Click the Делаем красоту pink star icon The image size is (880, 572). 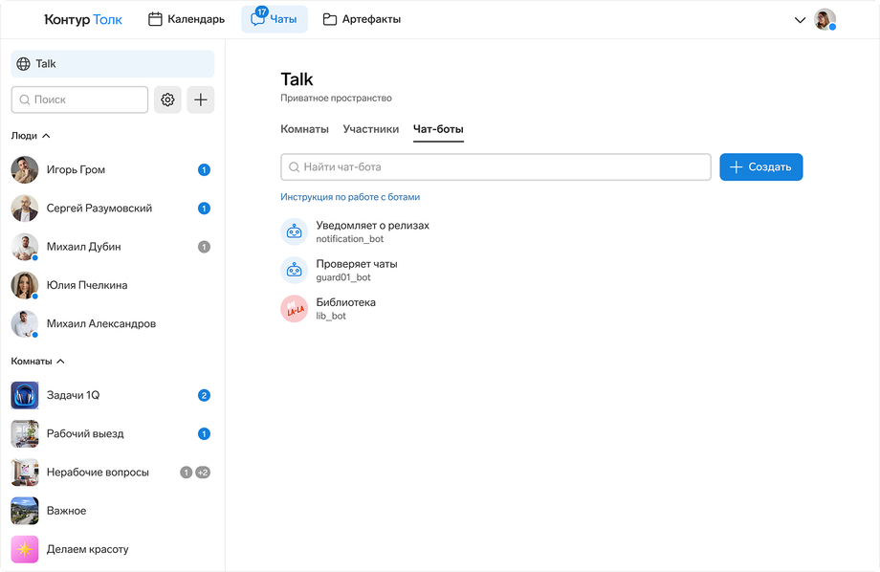25,549
